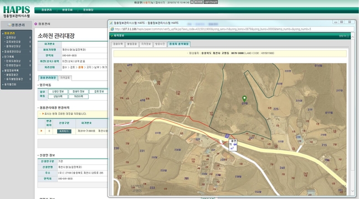Click the blue parcel square on the map
Screen dimensions: 359x199
pyautogui.click(x=227, y=136)
